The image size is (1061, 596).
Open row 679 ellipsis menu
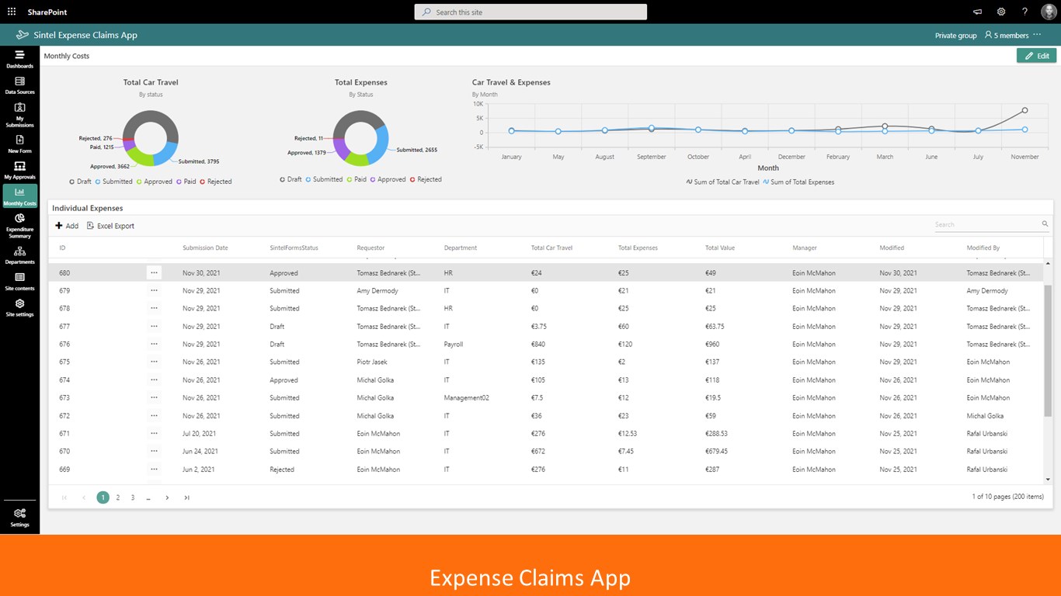coord(154,290)
